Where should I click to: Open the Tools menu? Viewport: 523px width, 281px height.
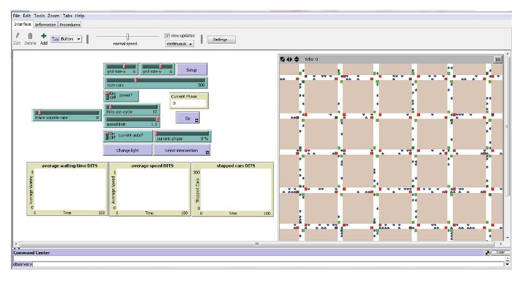click(39, 16)
